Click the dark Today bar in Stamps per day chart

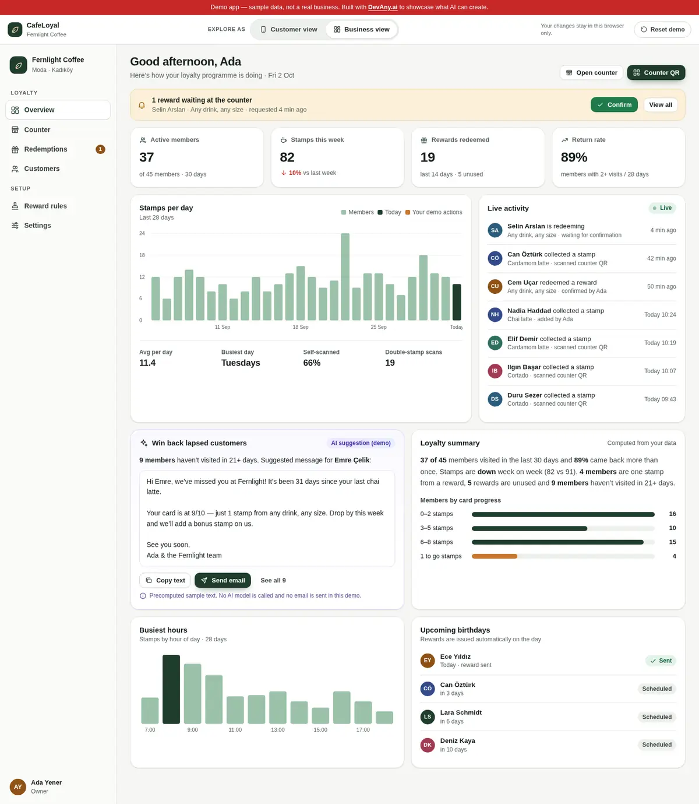coord(457,302)
